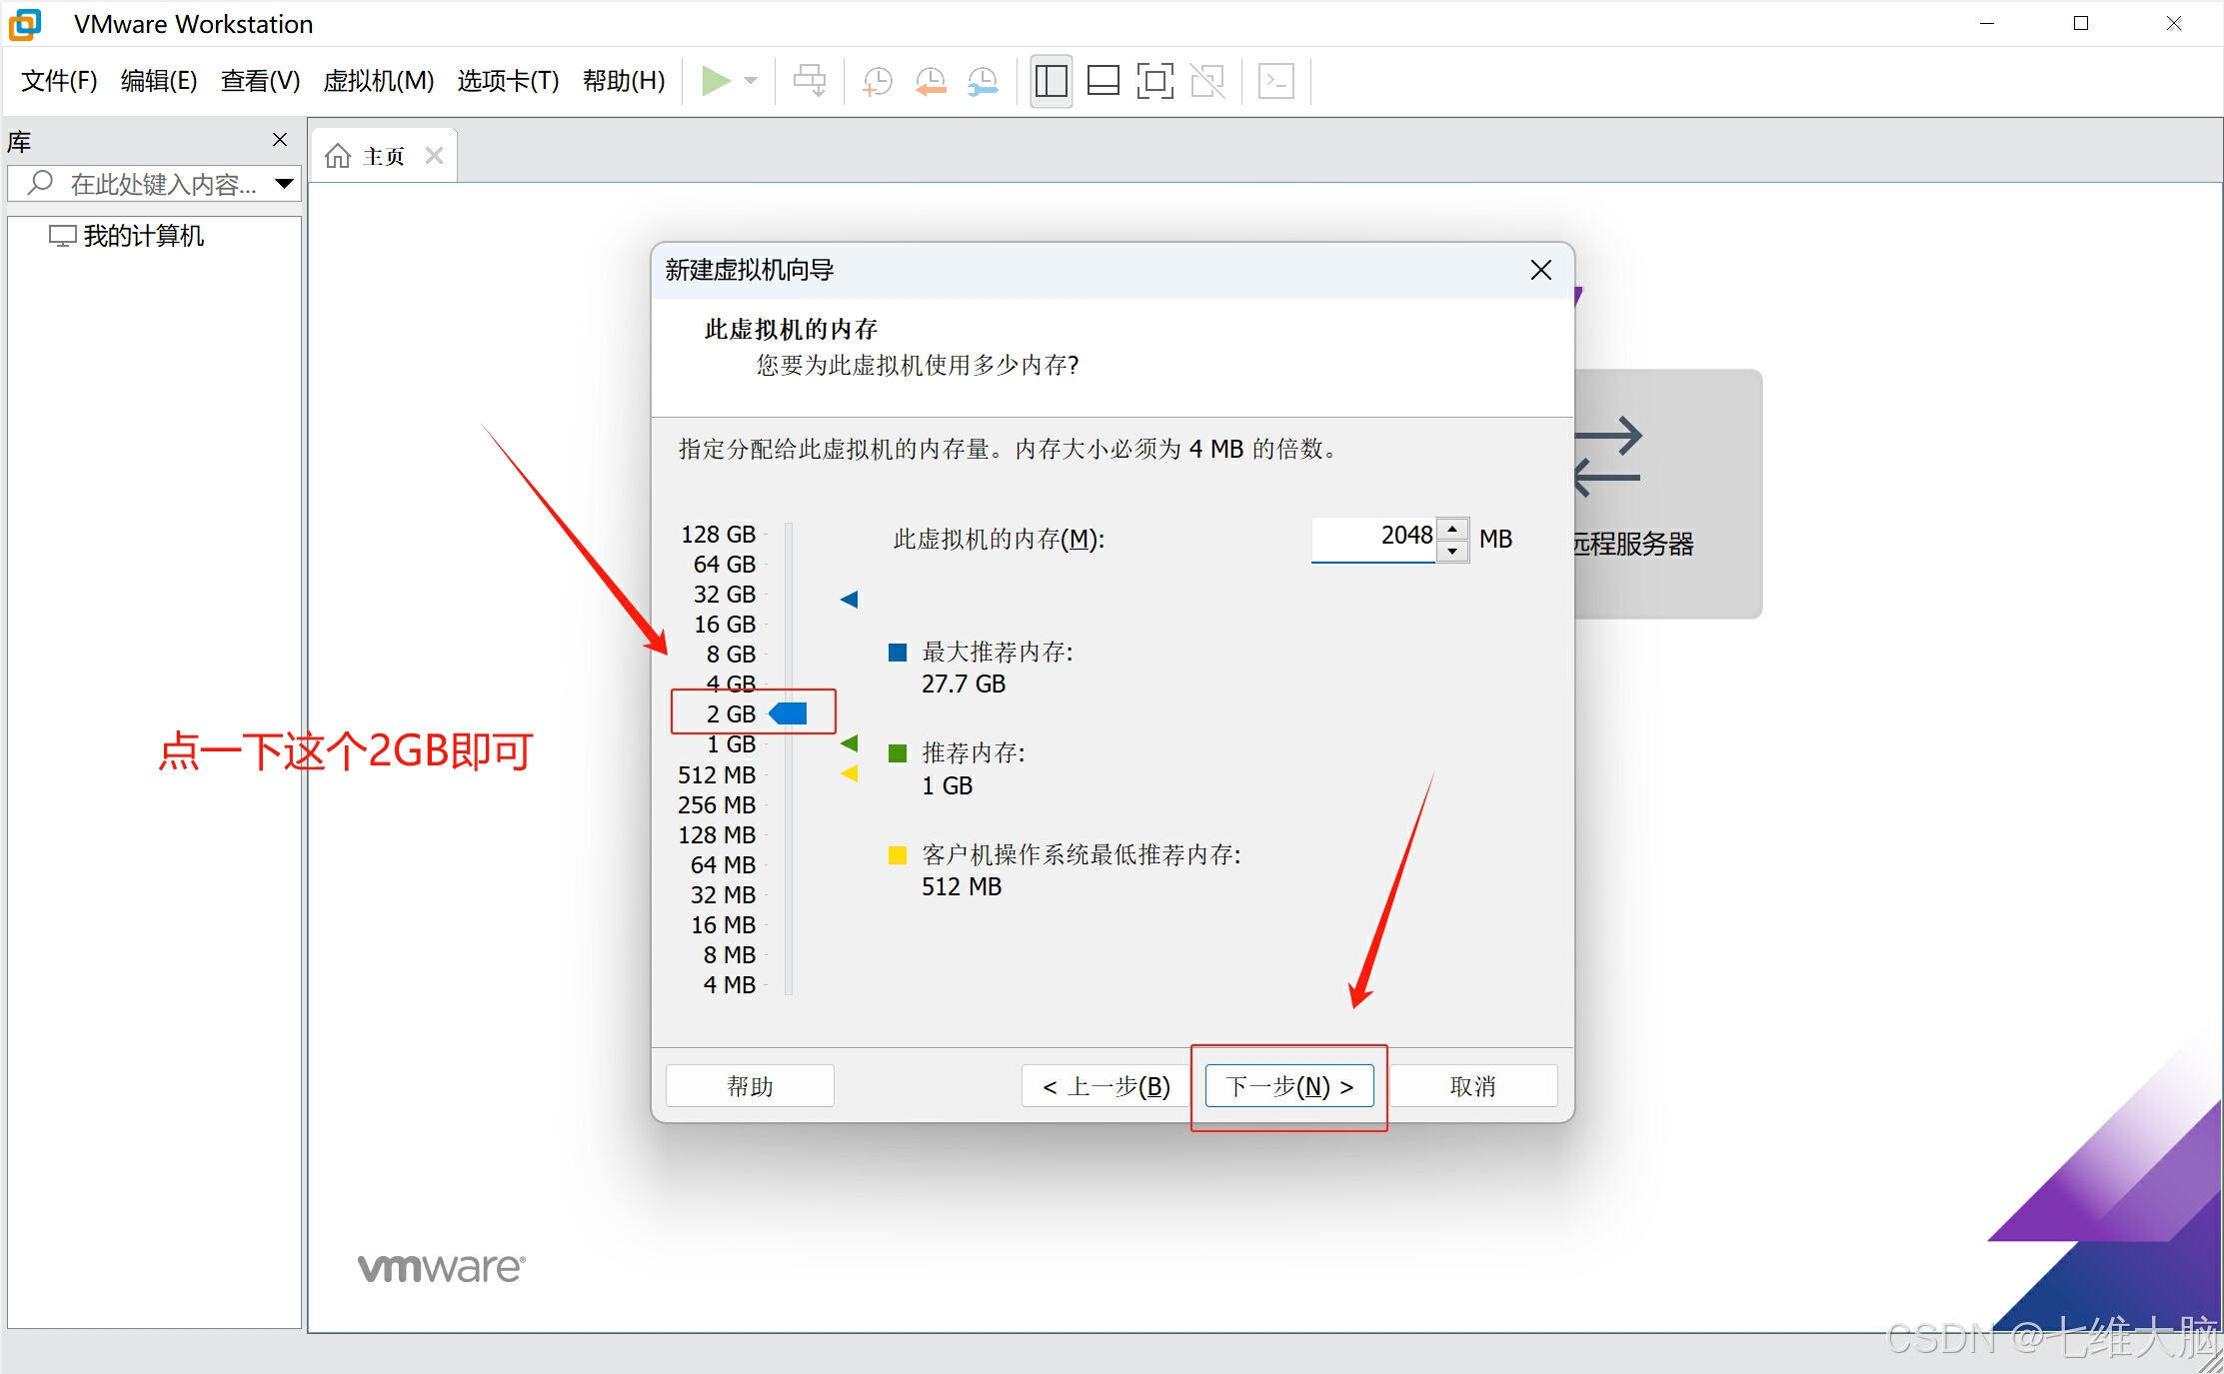The image size is (2224, 1374).
Task: Click 下一步(N) to proceed next step
Action: (x=1289, y=1085)
